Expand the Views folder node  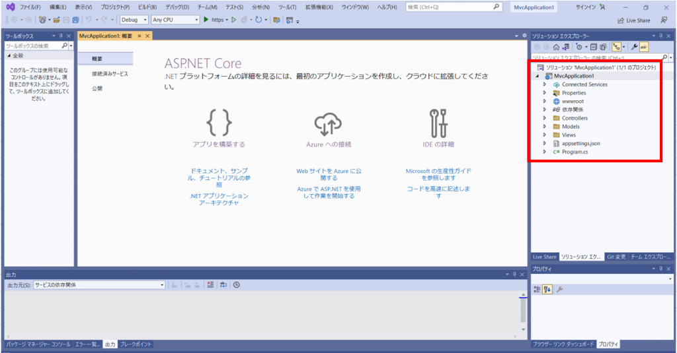(x=545, y=135)
